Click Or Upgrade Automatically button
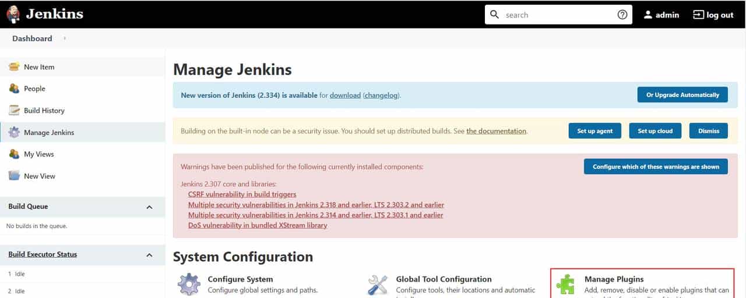Image resolution: width=746 pixels, height=298 pixels. coord(682,95)
